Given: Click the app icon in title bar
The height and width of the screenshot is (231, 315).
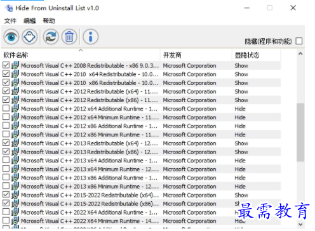Looking at the screenshot, I should [9, 8].
